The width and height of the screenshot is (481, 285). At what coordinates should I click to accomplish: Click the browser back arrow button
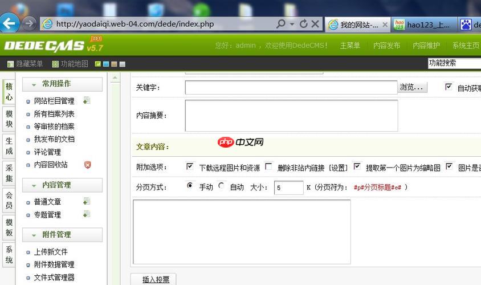(9, 23)
